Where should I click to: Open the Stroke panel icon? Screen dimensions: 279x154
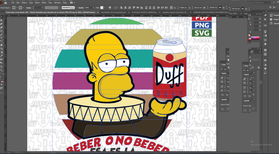(265, 40)
